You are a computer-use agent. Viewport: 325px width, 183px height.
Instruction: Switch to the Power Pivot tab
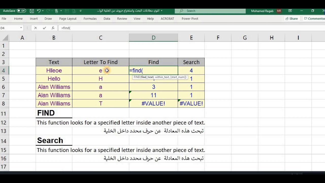point(190,19)
